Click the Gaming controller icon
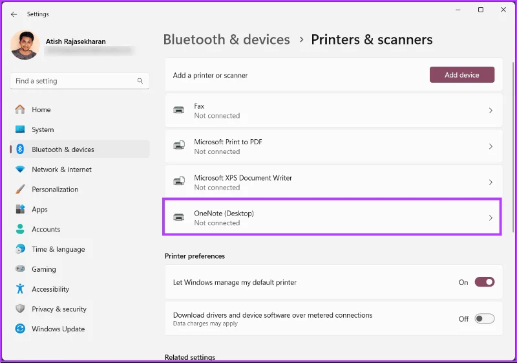This screenshot has height=363, width=517. click(20, 269)
